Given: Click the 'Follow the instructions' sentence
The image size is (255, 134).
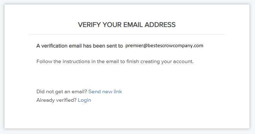Looking at the screenshot, I should pos(115,62).
